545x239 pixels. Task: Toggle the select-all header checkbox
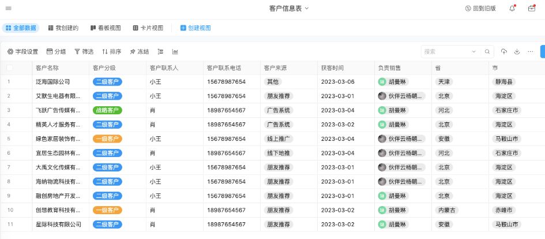click(x=9, y=68)
